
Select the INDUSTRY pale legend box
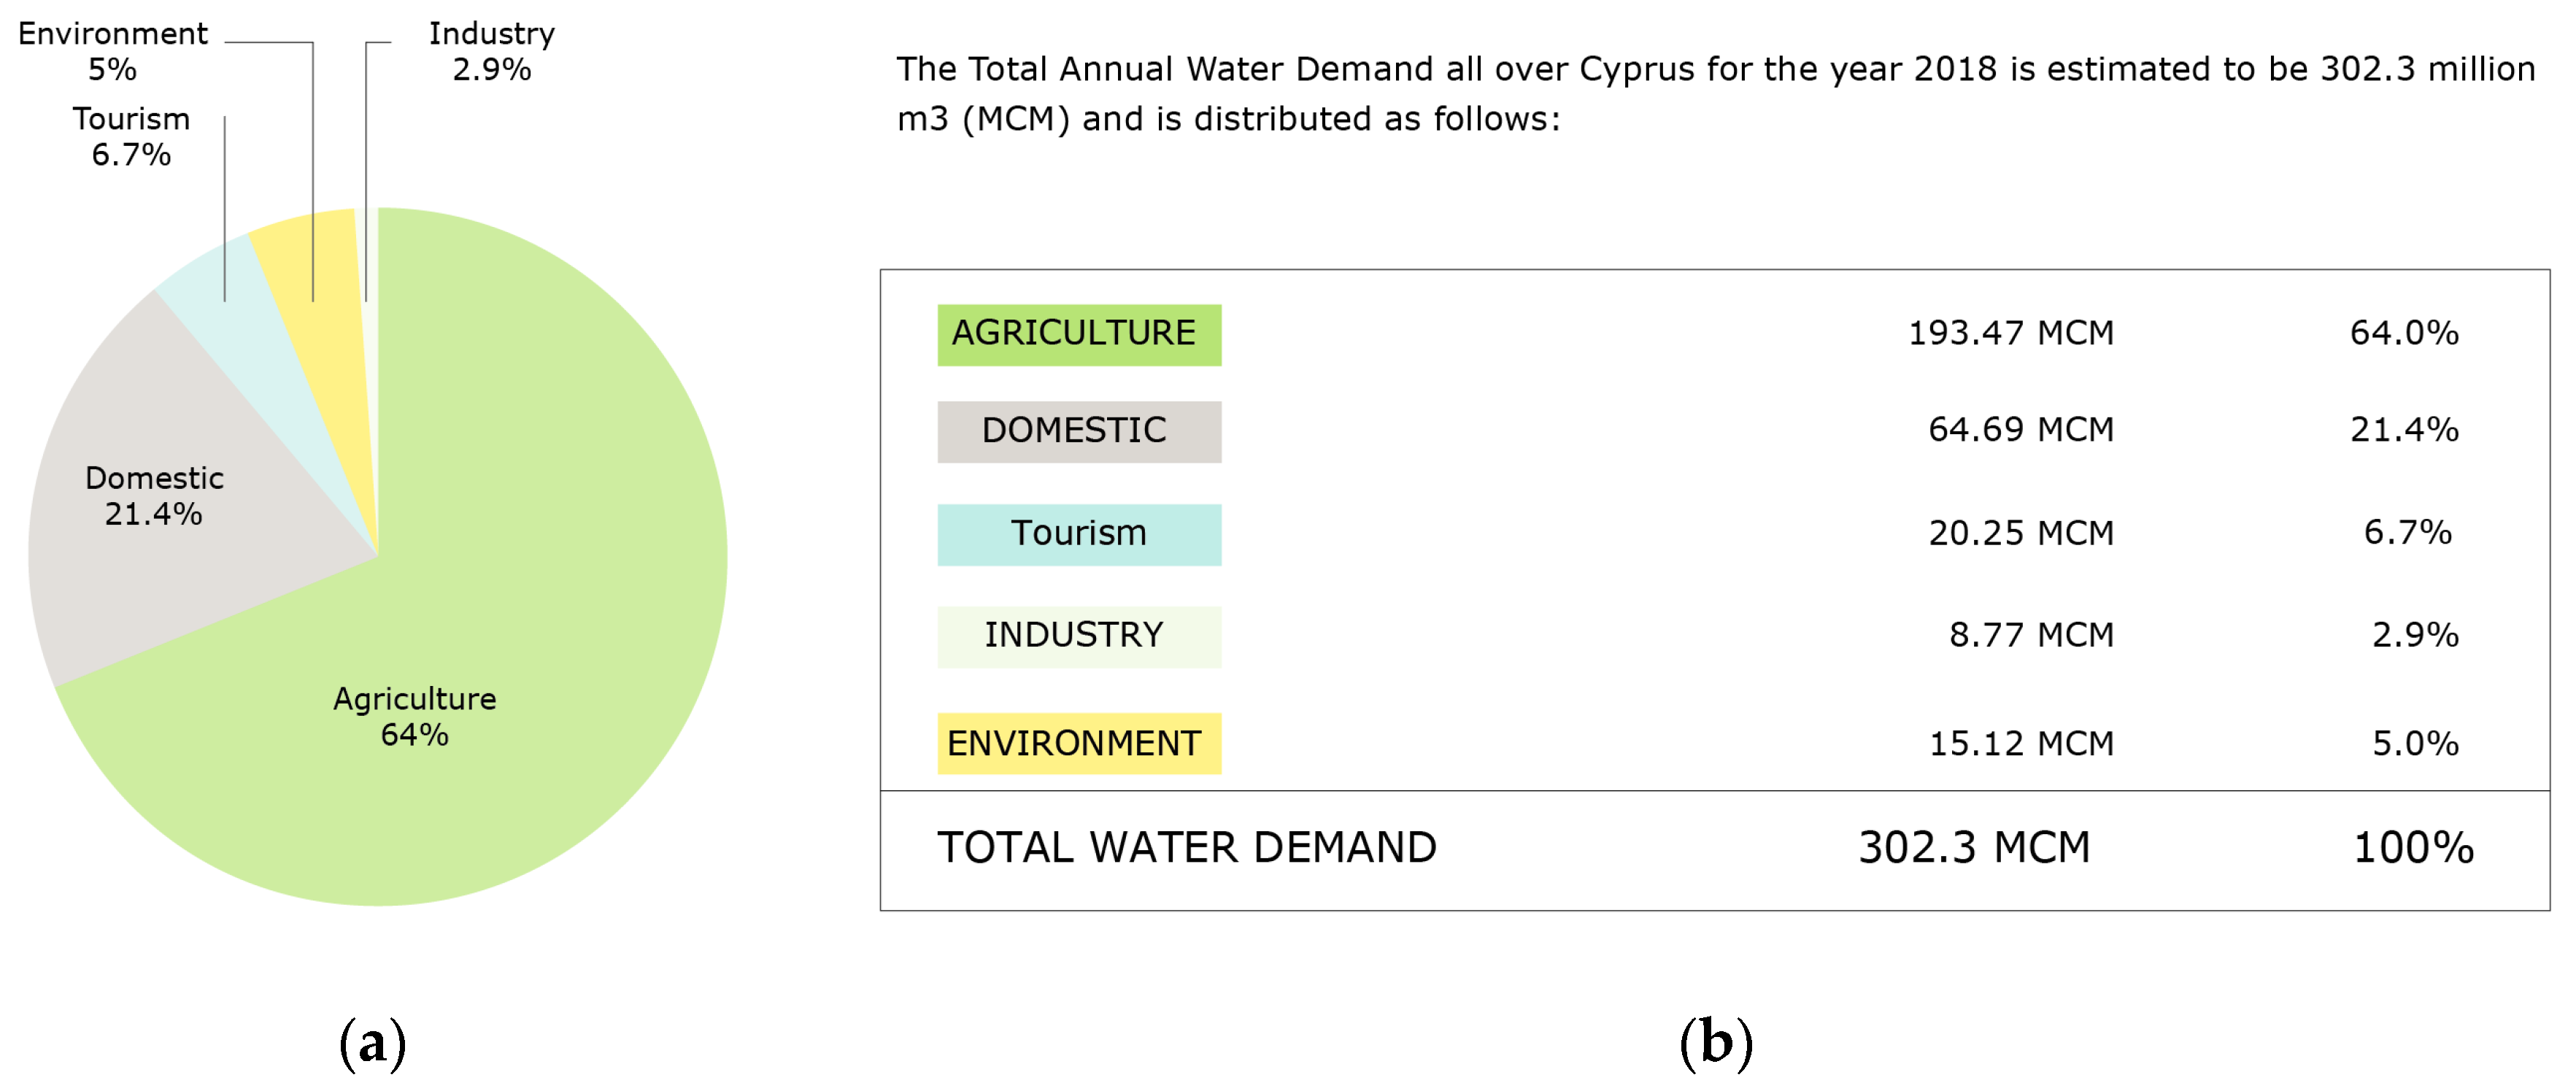1078,636
